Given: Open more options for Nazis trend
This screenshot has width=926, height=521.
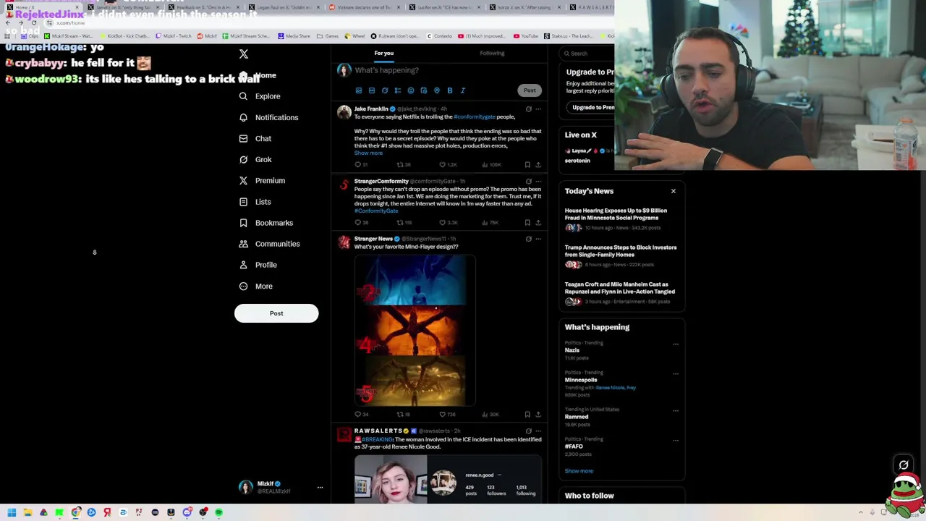Looking at the screenshot, I should (x=676, y=344).
